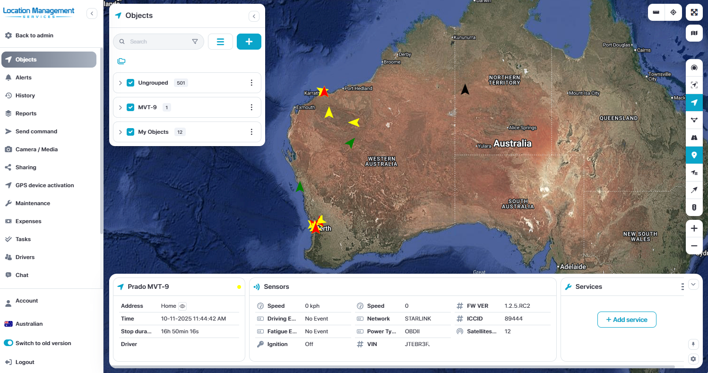Click the green vehicle arrow near Western Australia label
708x373 pixels.
coord(350,142)
